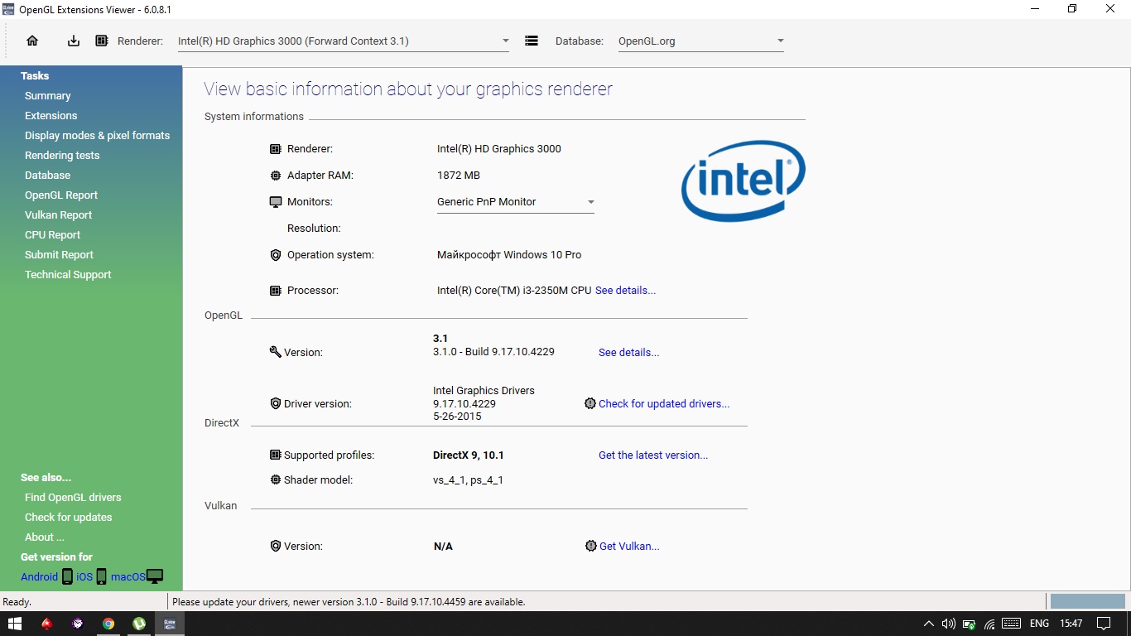The height and width of the screenshot is (636, 1131).
Task: Select Rendering tests in the sidebar
Action: point(62,156)
